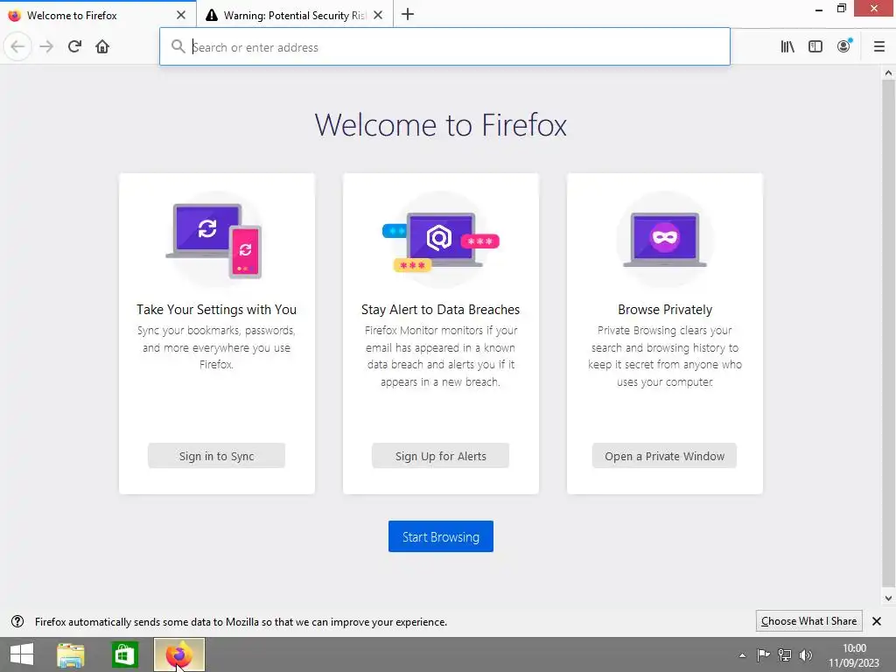Show the sidebars panel icon

coord(815,47)
